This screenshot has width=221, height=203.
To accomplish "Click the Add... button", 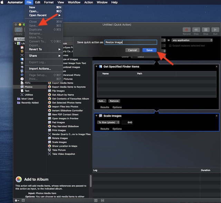I will click(102, 101).
